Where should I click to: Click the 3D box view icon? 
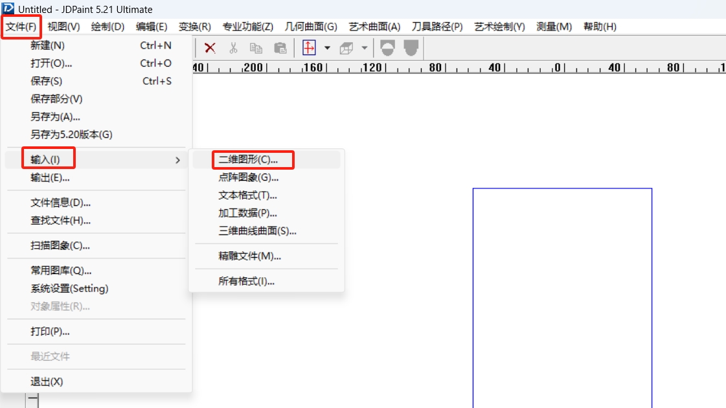point(346,48)
